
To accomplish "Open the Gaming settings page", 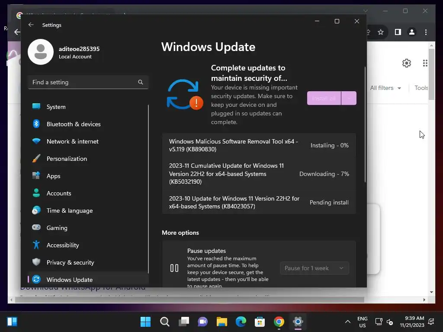I will point(88,228).
